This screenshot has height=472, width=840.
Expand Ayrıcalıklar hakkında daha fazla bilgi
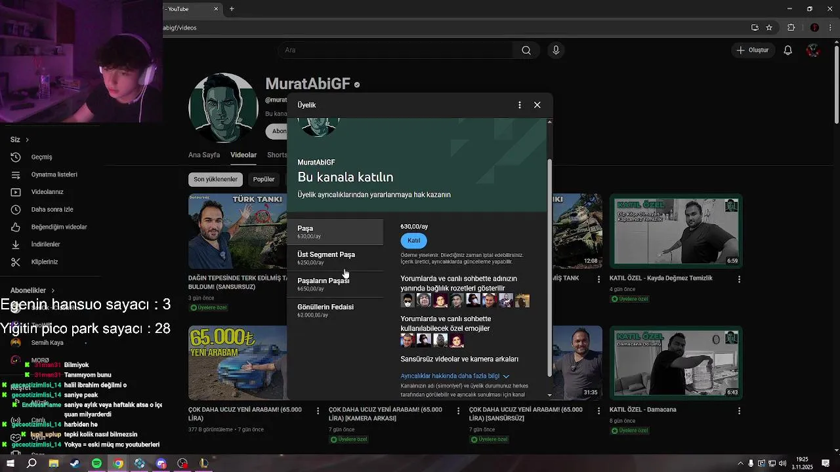tap(455, 376)
